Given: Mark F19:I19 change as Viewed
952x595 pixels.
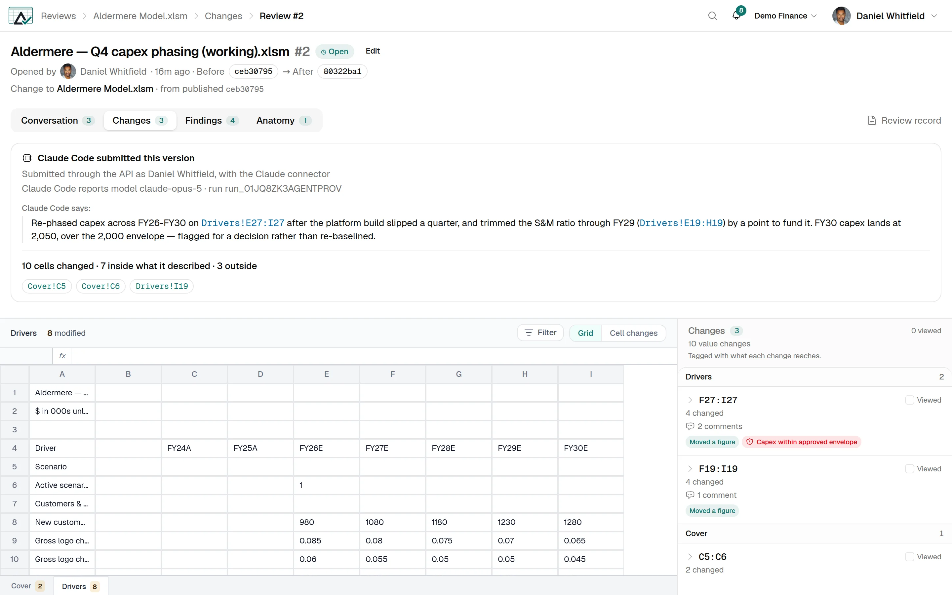Looking at the screenshot, I should [909, 469].
